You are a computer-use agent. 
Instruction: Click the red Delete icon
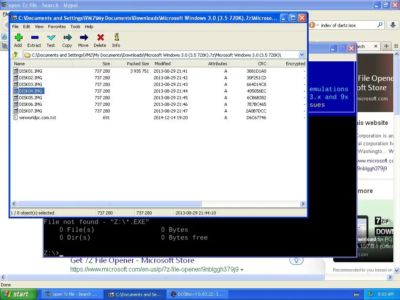click(100, 38)
